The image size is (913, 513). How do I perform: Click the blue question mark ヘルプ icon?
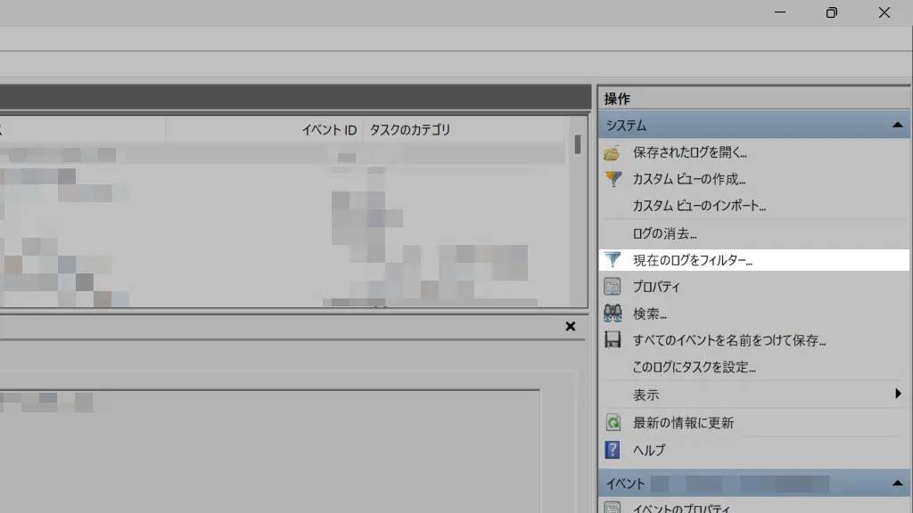612,450
